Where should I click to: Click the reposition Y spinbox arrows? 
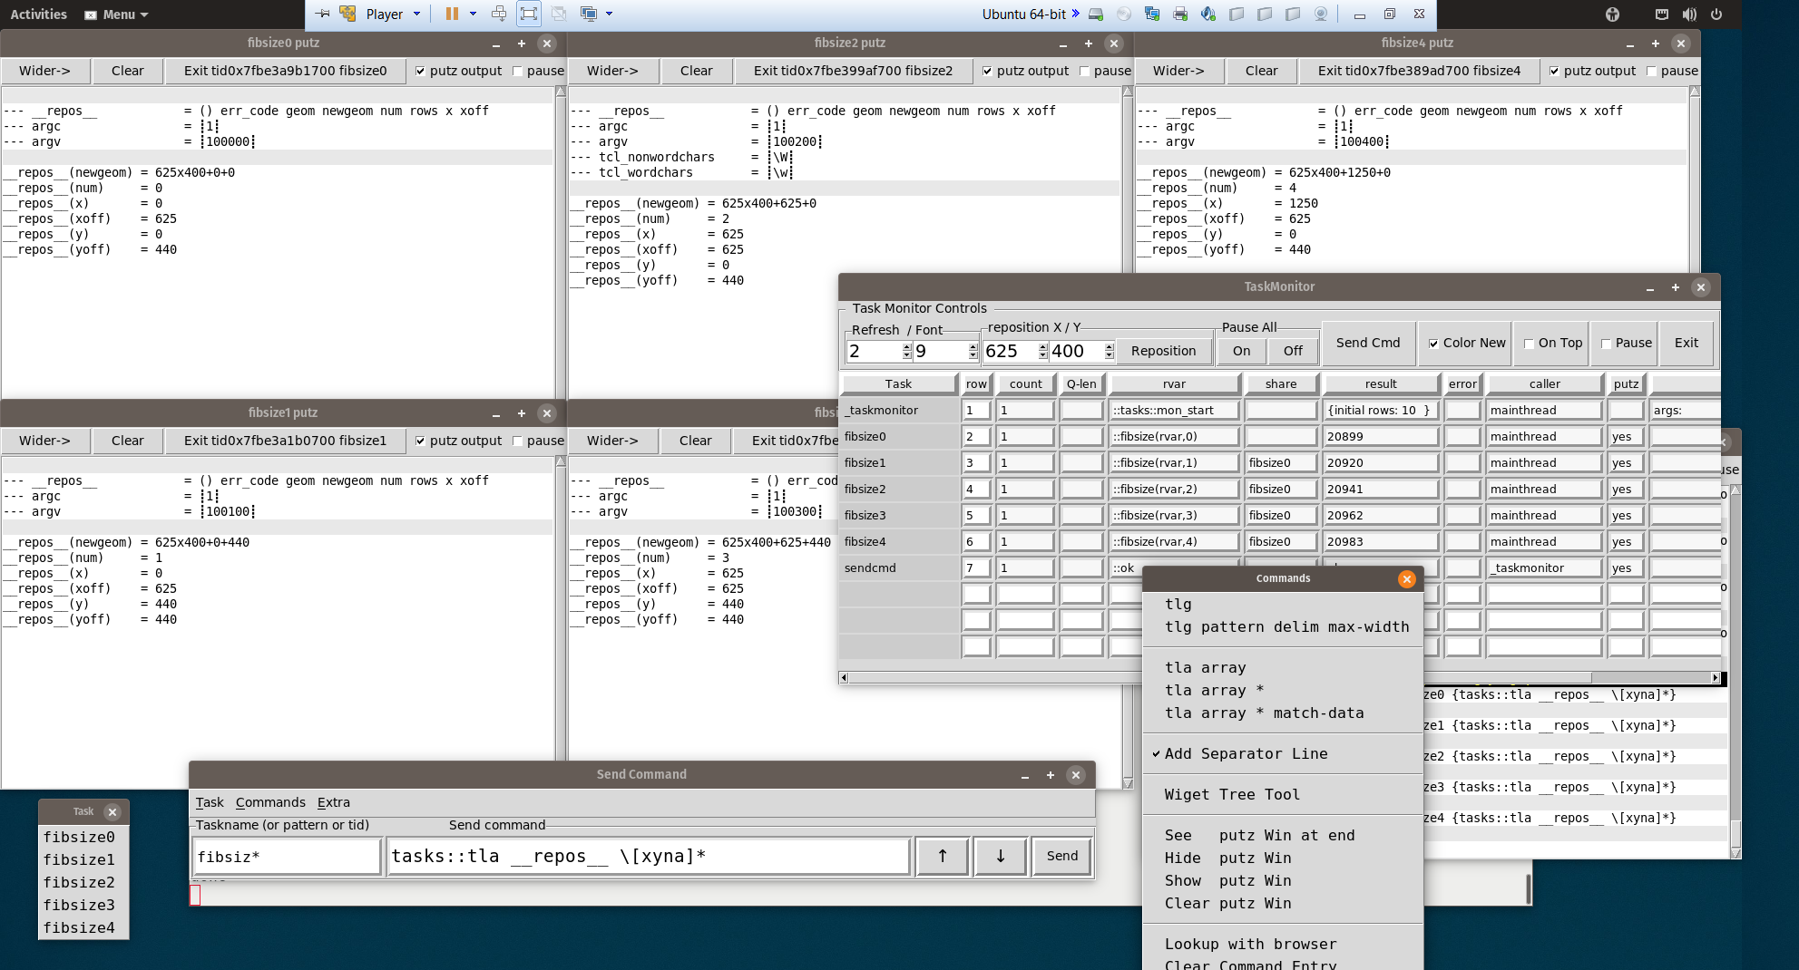pos(1109,351)
